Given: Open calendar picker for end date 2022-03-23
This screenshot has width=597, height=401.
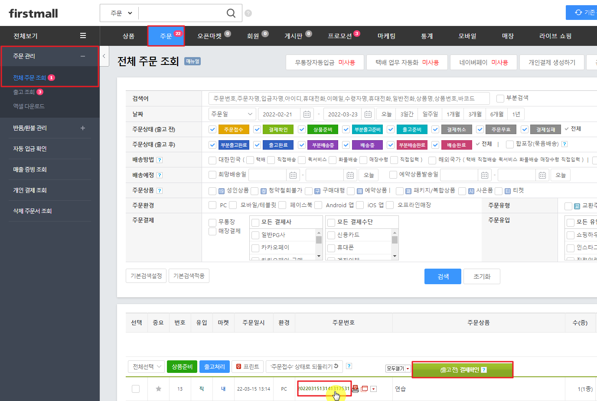Looking at the screenshot, I should [x=368, y=114].
